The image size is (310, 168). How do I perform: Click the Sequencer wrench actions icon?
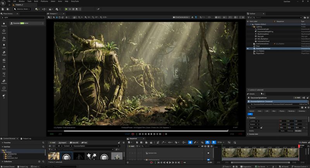point(163,143)
